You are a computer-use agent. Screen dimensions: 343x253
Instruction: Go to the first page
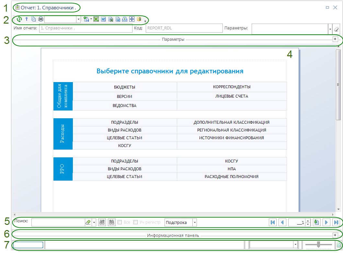(272, 222)
